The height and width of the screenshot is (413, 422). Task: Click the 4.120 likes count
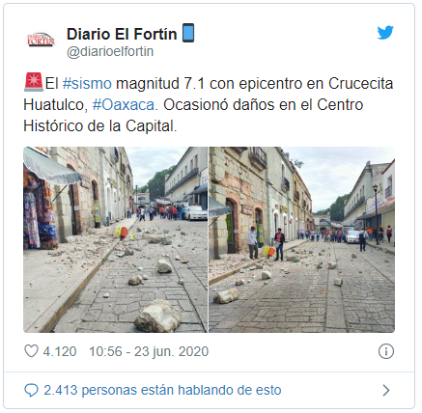click(x=60, y=351)
